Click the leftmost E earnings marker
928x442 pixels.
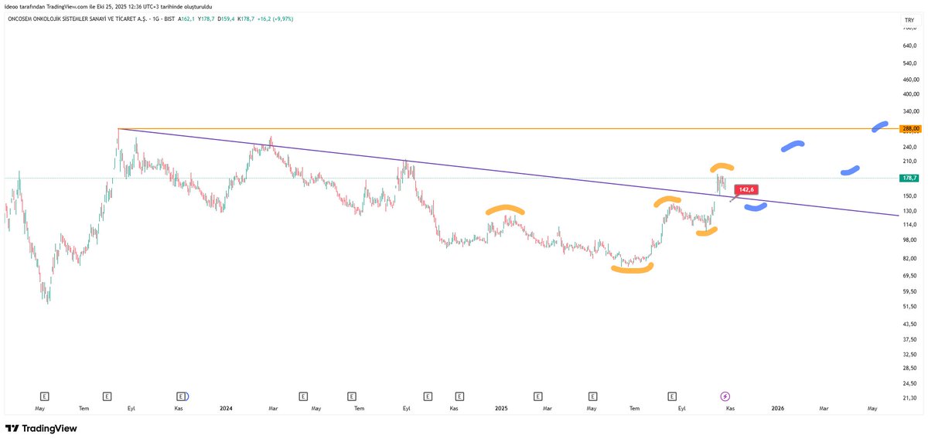click(44, 395)
